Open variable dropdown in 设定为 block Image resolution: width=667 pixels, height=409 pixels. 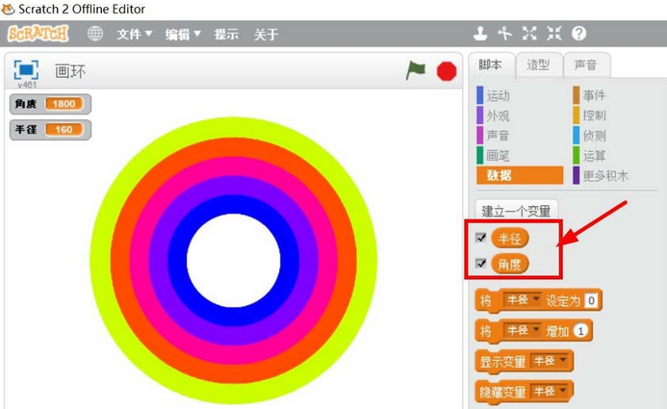pyautogui.click(x=524, y=301)
